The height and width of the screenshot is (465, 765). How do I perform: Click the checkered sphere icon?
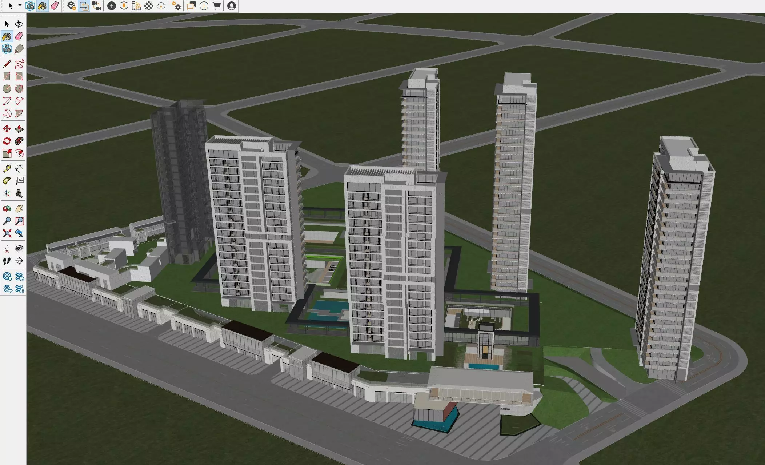point(149,6)
